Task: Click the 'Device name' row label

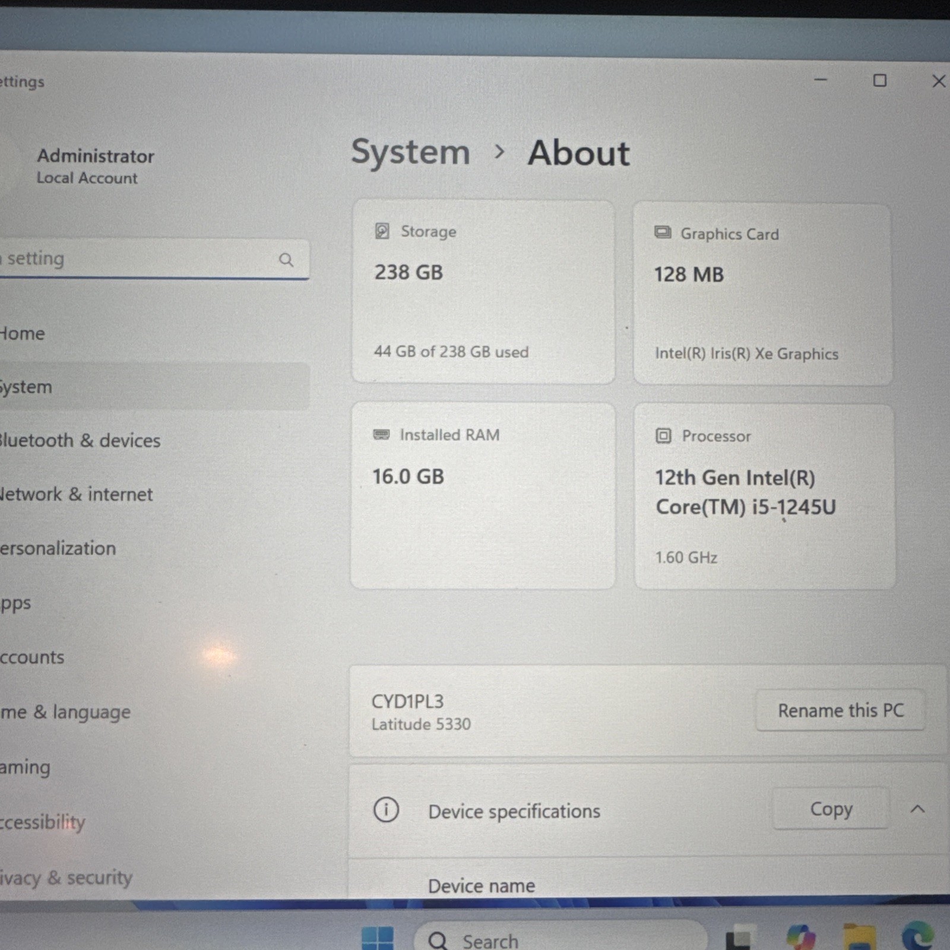Action: tap(482, 886)
